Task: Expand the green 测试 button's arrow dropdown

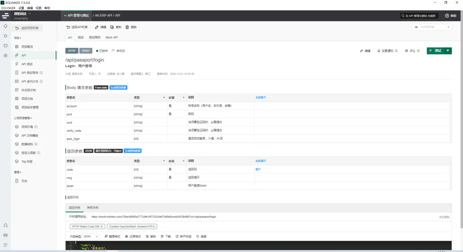Action: (448, 51)
